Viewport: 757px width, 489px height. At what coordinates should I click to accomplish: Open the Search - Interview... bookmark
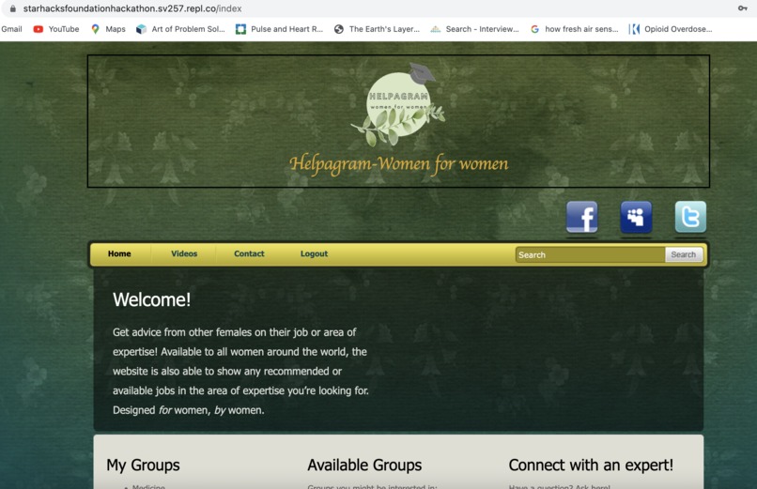click(x=474, y=29)
